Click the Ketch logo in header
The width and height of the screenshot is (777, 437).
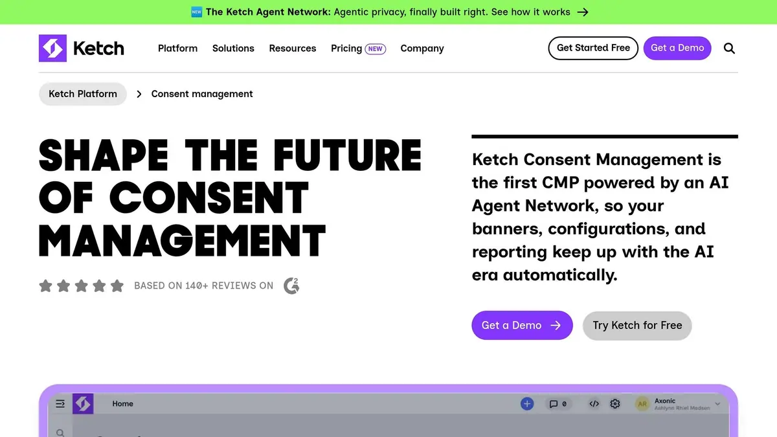tap(82, 49)
